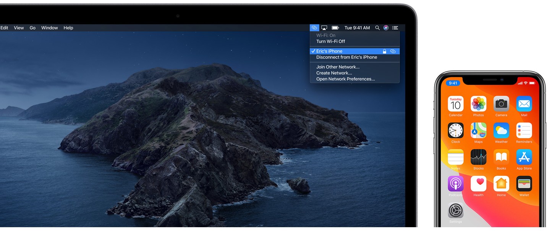This screenshot has width=552, height=231.
Task: Open Notification Center list icon
Action: coord(395,28)
